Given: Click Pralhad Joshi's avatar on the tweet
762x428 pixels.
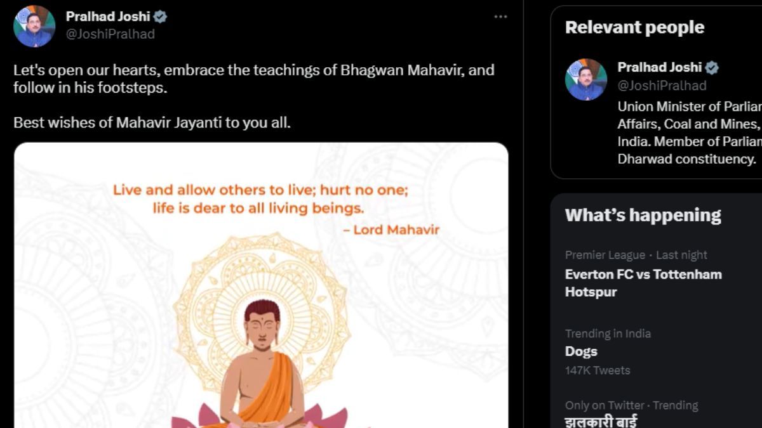Looking at the screenshot, I should (34, 26).
